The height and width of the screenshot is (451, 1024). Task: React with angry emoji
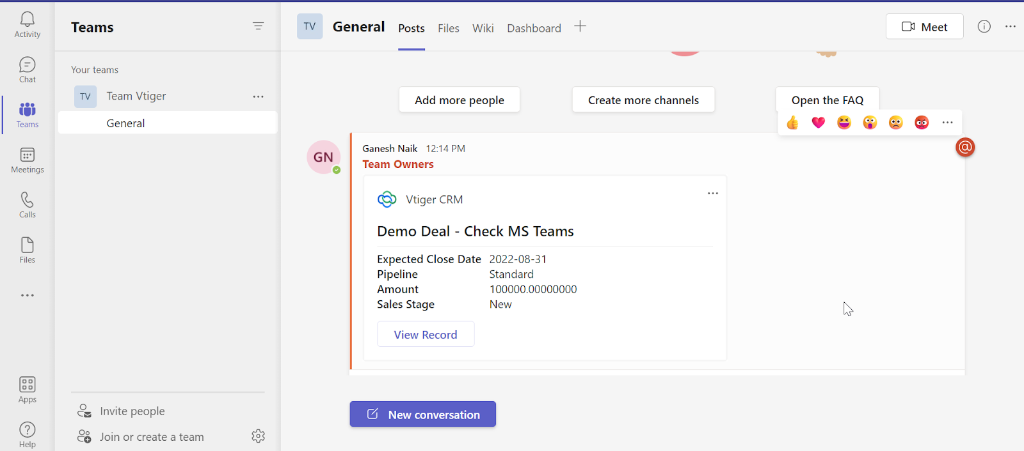(922, 123)
